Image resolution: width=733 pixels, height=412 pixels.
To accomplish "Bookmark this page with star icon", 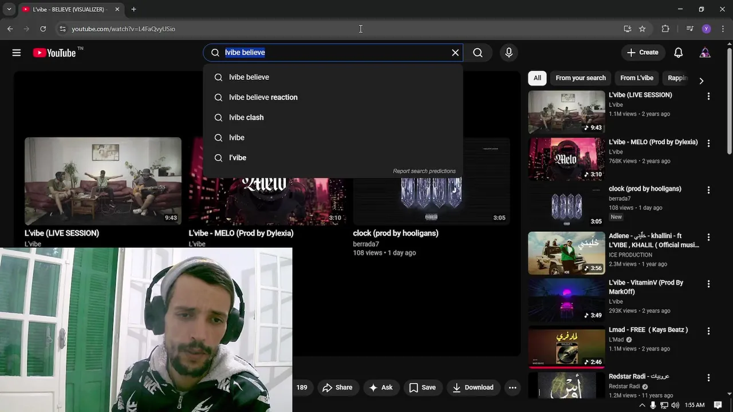I will [643, 29].
